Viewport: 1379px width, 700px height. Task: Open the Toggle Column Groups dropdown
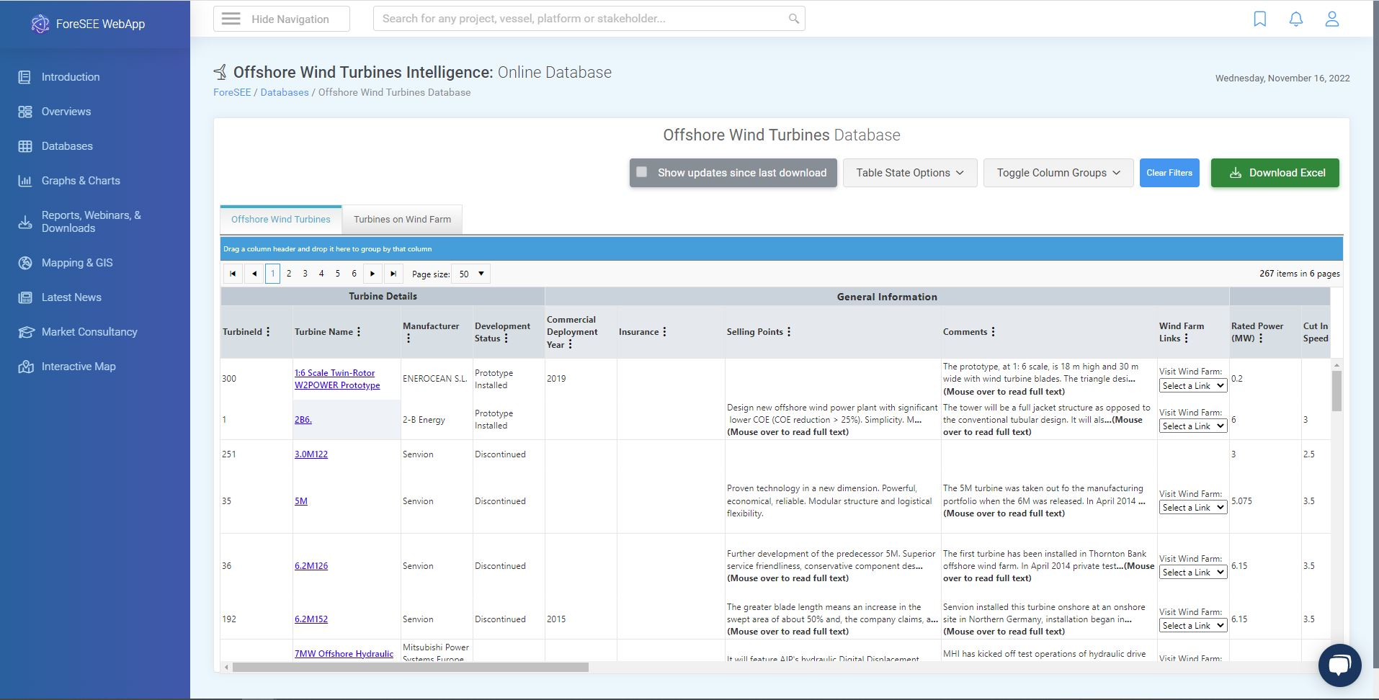coord(1056,172)
